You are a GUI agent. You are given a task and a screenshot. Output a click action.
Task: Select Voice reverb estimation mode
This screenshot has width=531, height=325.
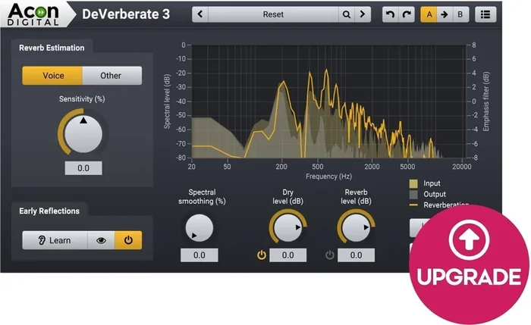click(52, 76)
